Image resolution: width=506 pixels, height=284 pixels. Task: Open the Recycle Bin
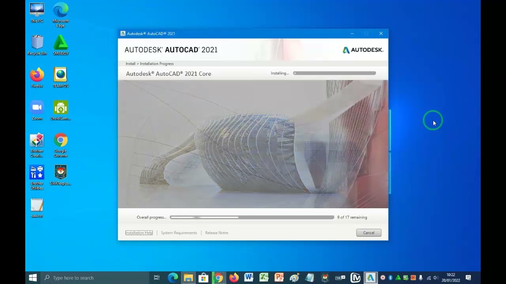click(x=37, y=45)
